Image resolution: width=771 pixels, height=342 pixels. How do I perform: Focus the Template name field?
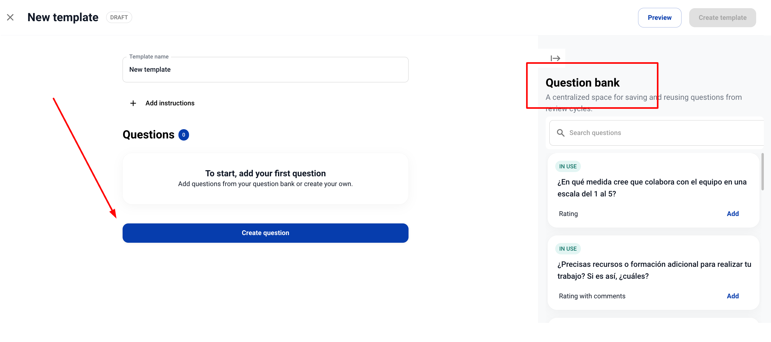click(x=265, y=70)
